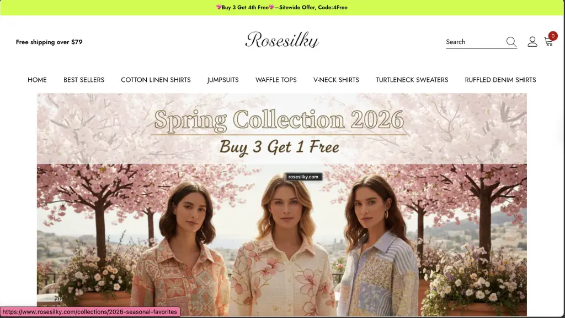Viewport: 565px width, 318px height.
Task: Focus the Search text field
Action: pyautogui.click(x=475, y=42)
